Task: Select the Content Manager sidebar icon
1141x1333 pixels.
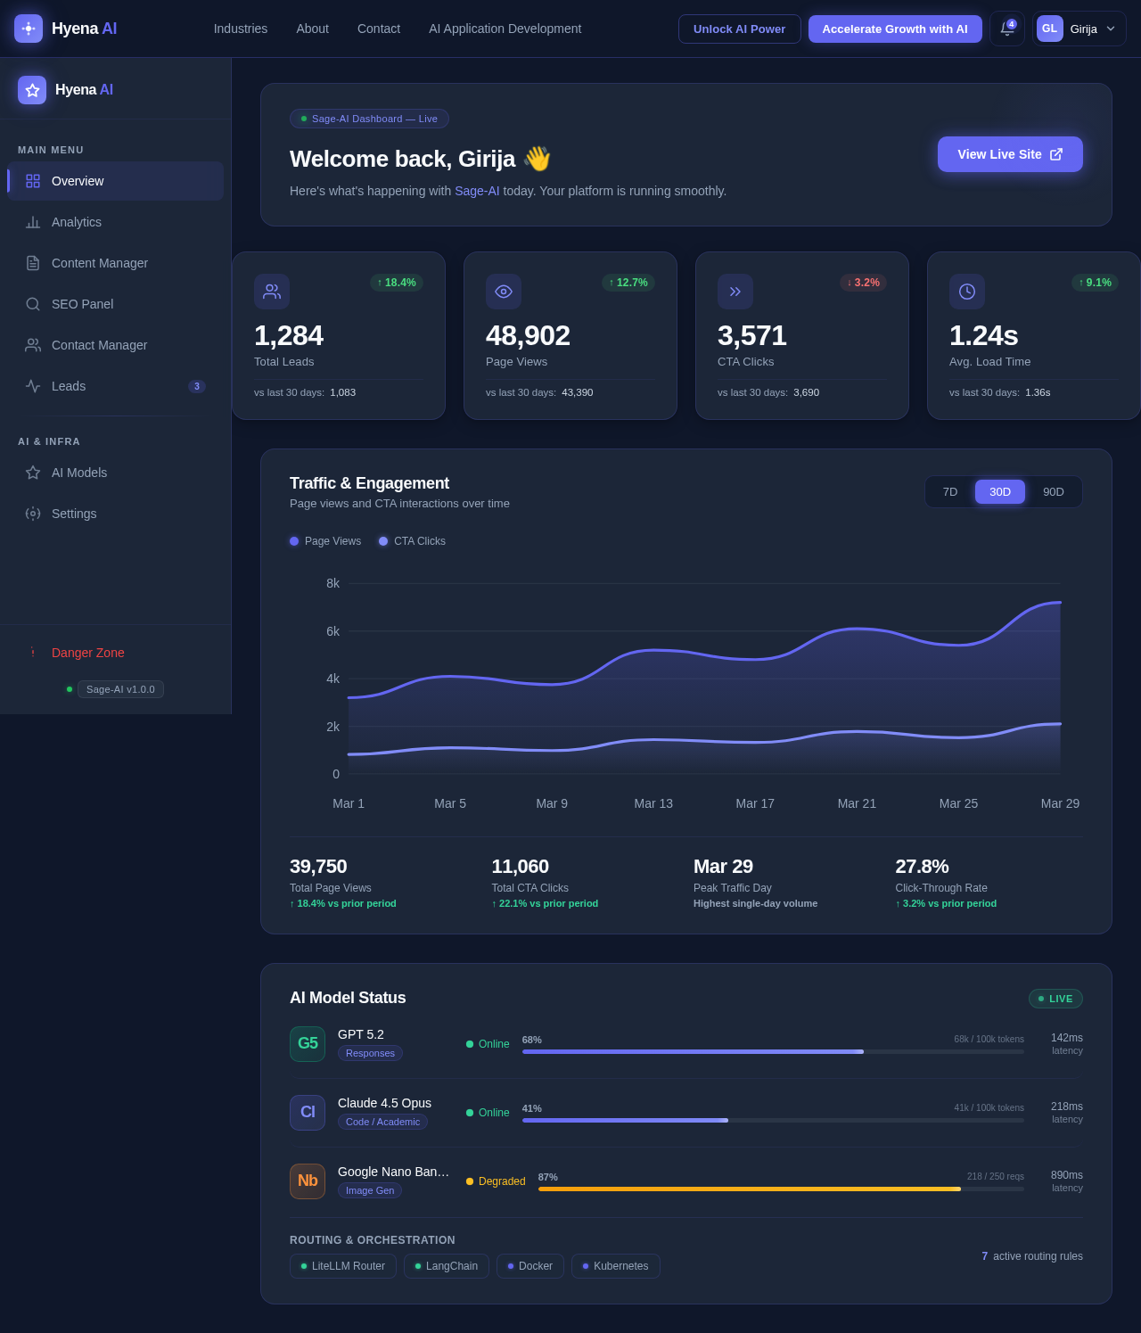Action: 33,263
